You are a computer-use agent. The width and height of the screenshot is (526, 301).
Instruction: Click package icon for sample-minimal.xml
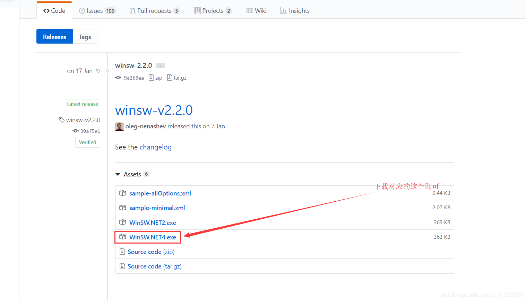[x=123, y=208]
